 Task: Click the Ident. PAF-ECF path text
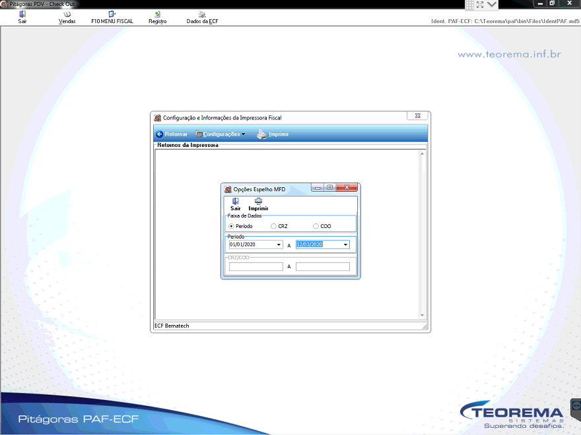coord(505,21)
